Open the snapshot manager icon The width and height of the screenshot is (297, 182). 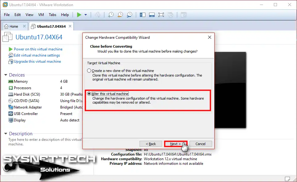[130, 15]
